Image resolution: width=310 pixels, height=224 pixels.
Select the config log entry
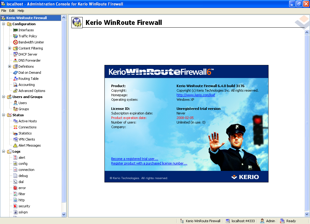[x=23, y=164]
